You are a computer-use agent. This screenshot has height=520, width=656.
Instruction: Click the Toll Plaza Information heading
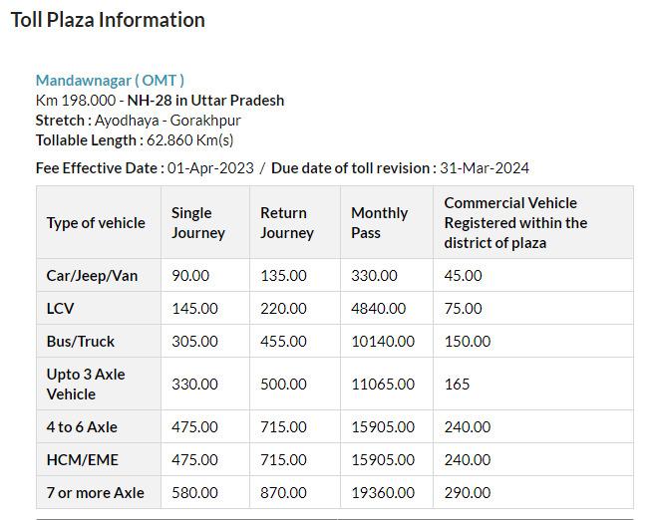point(108,20)
